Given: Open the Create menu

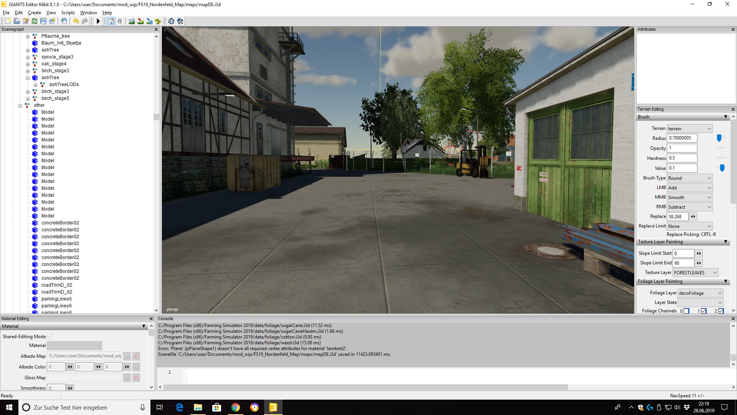Looking at the screenshot, I should [x=34, y=13].
